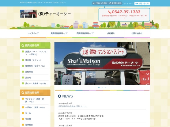Open the 賃貸物件検索トップ navigation tab
This screenshot has height=127, width=170.
[59, 34]
